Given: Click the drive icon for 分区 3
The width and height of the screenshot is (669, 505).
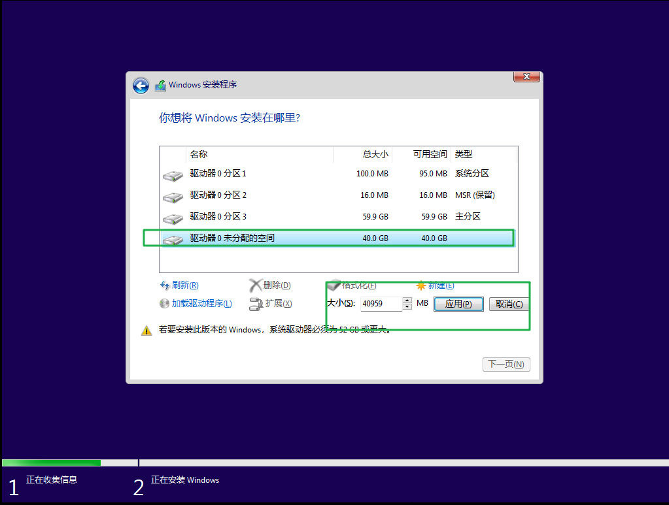Looking at the screenshot, I should pyautogui.click(x=173, y=219).
